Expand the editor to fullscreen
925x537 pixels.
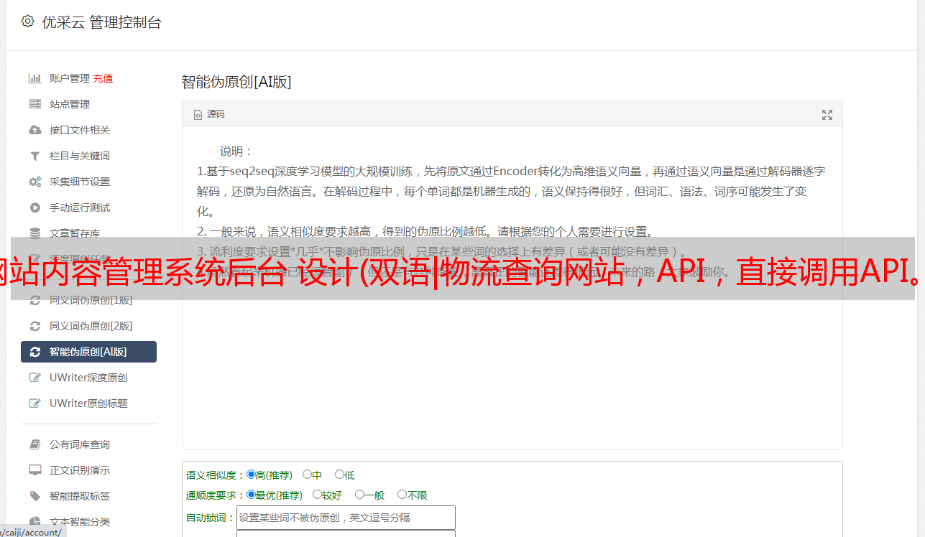click(x=827, y=115)
